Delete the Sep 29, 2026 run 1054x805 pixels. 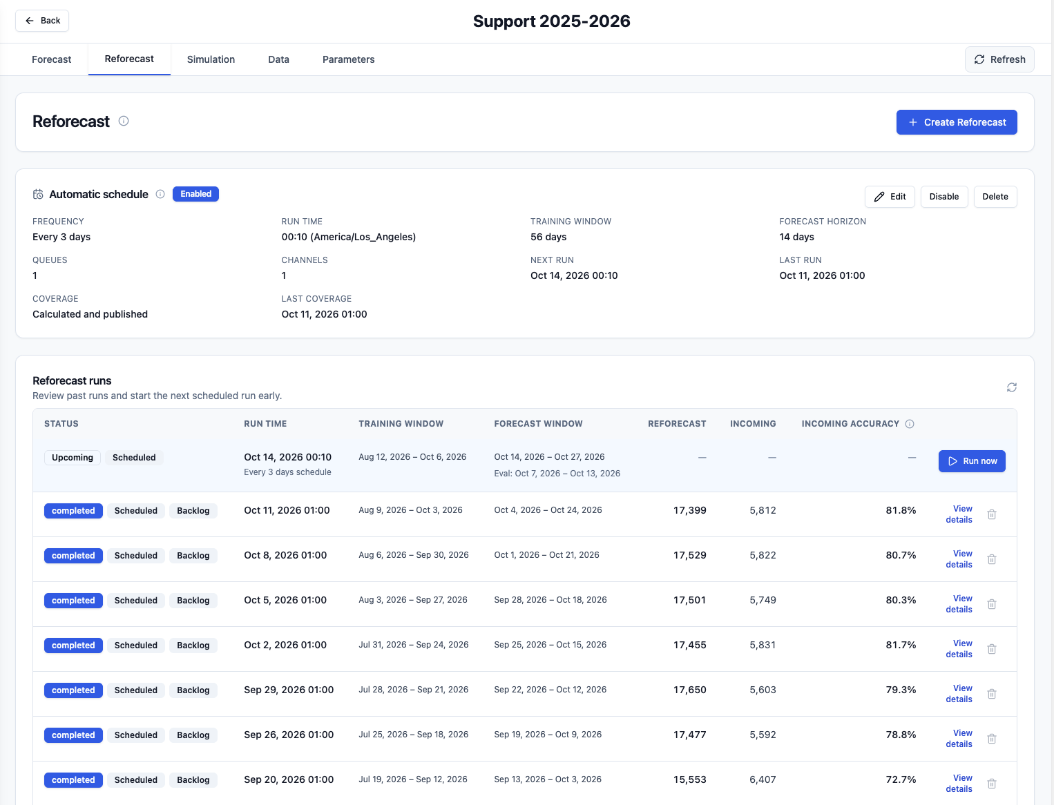click(992, 694)
